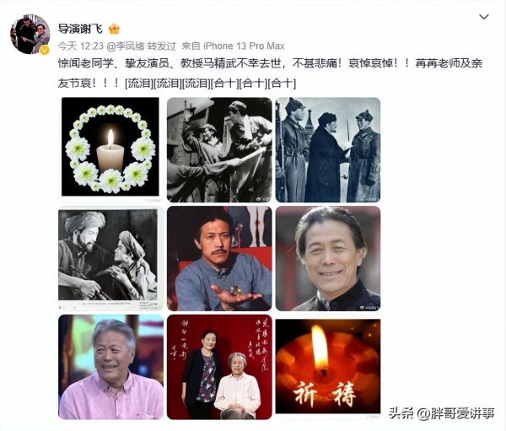Image resolution: width=506 pixels, height=431 pixels.
Task: Click the crown membership icon beside username
Action: [114, 29]
